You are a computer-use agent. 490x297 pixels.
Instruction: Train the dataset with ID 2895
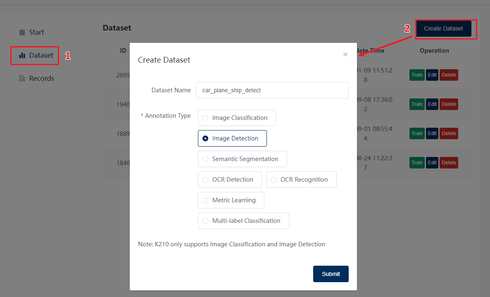pyautogui.click(x=417, y=75)
